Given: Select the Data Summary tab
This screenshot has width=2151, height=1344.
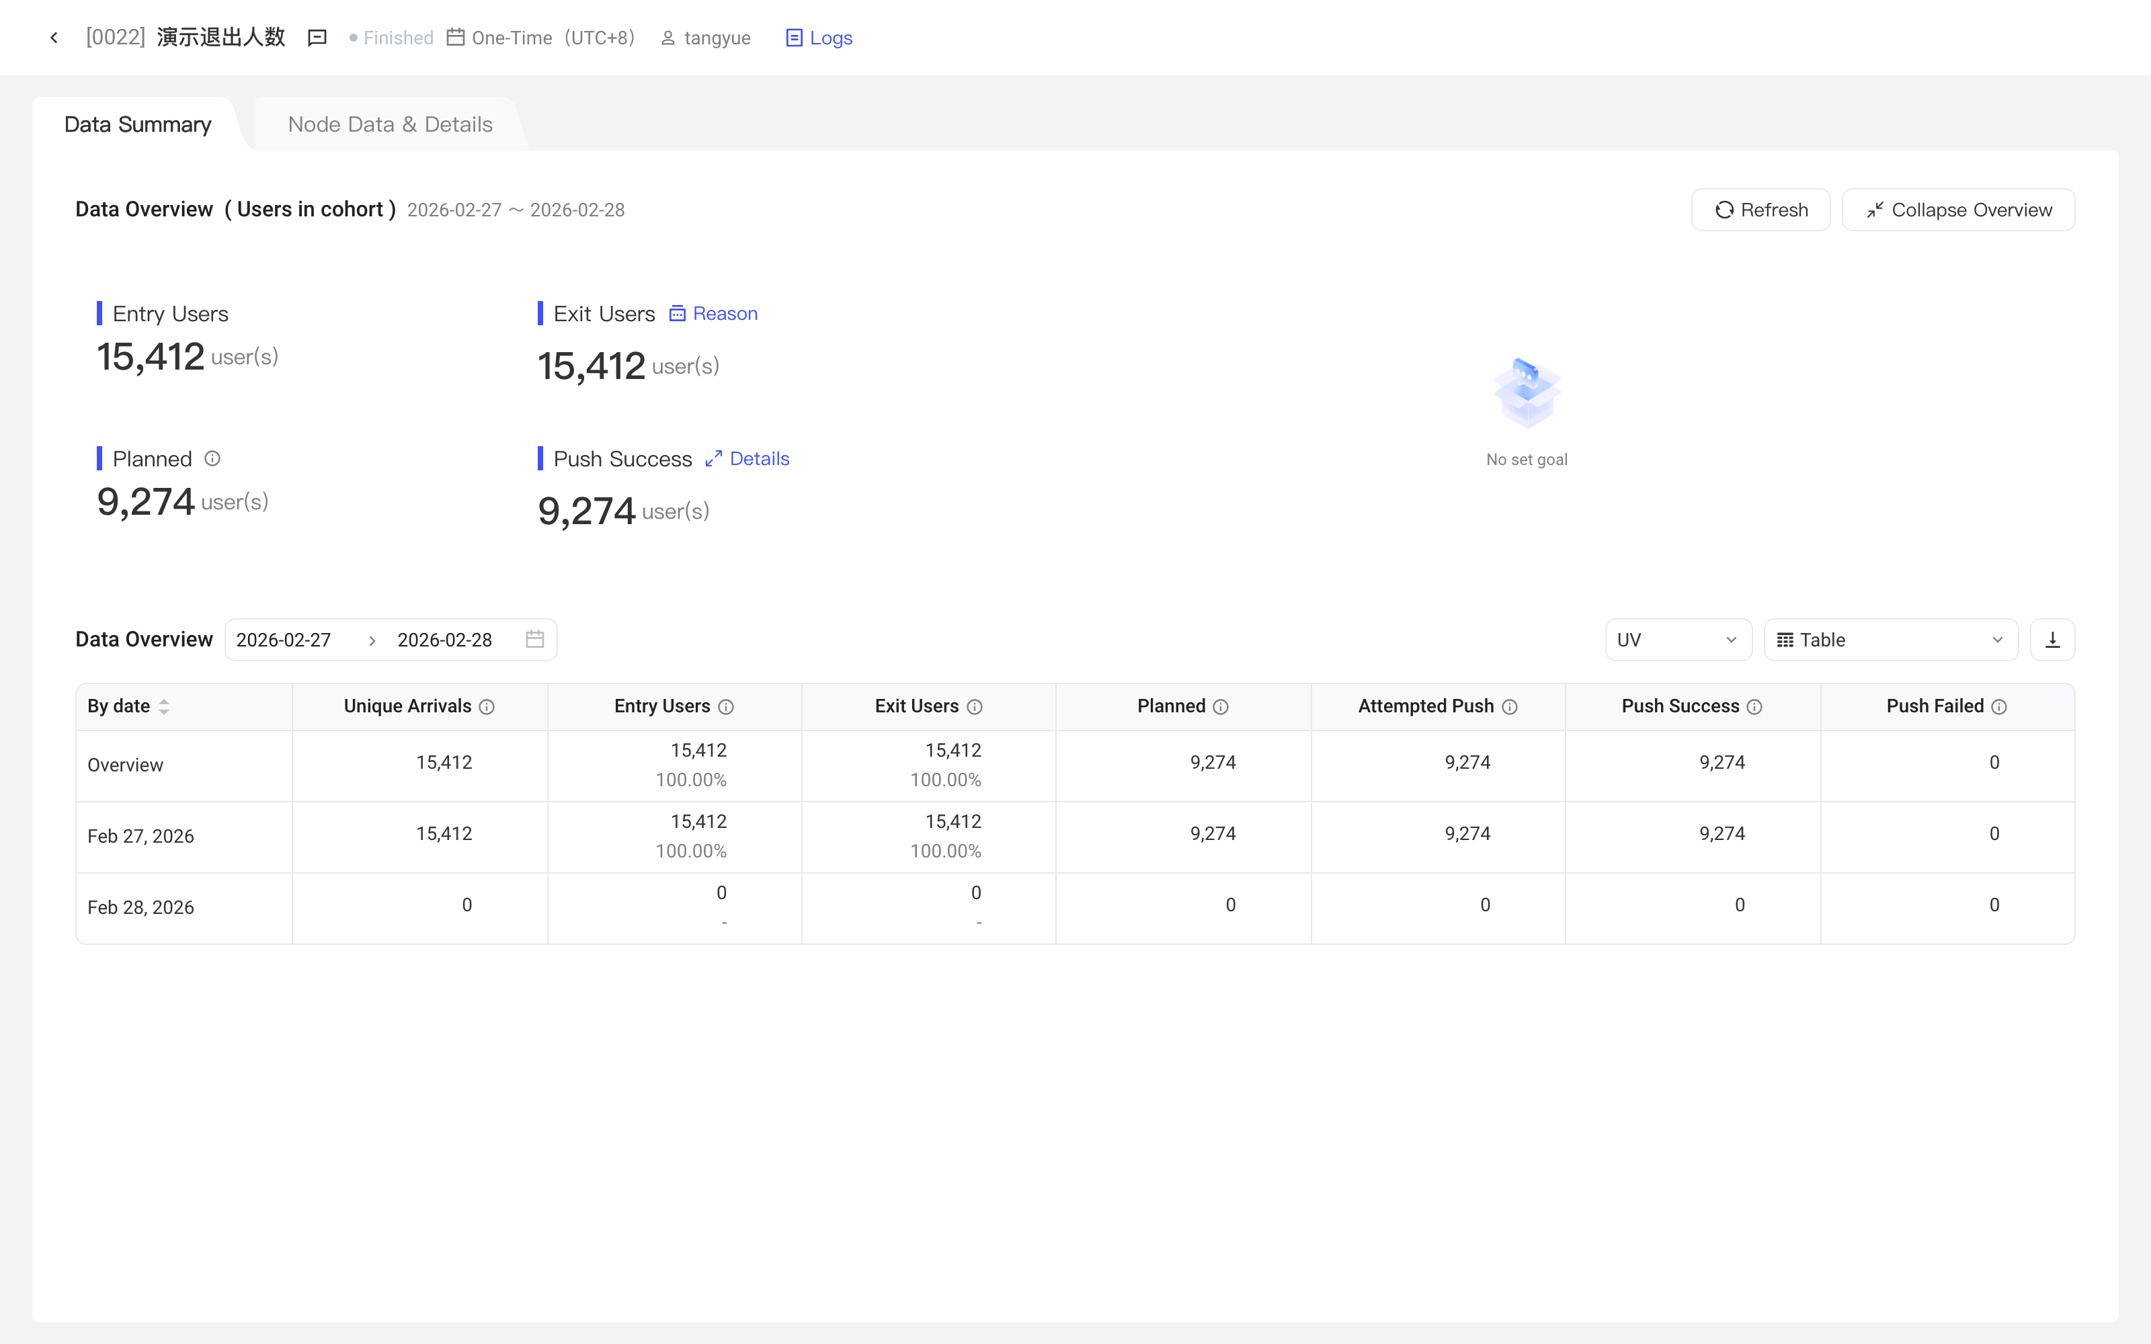Looking at the screenshot, I should click(x=138, y=124).
